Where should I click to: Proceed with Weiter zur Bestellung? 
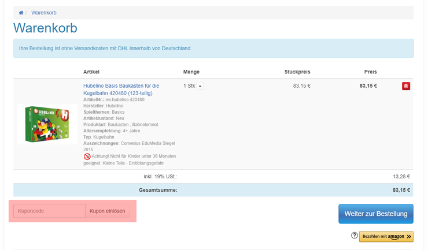point(376,214)
